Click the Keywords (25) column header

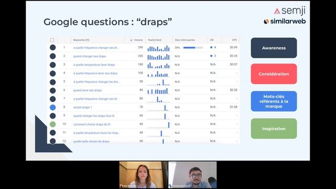point(81,40)
